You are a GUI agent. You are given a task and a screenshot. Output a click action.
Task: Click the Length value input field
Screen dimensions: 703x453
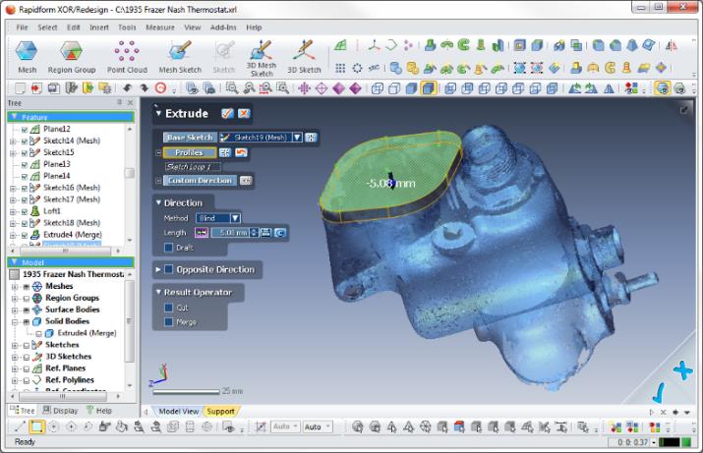230,233
